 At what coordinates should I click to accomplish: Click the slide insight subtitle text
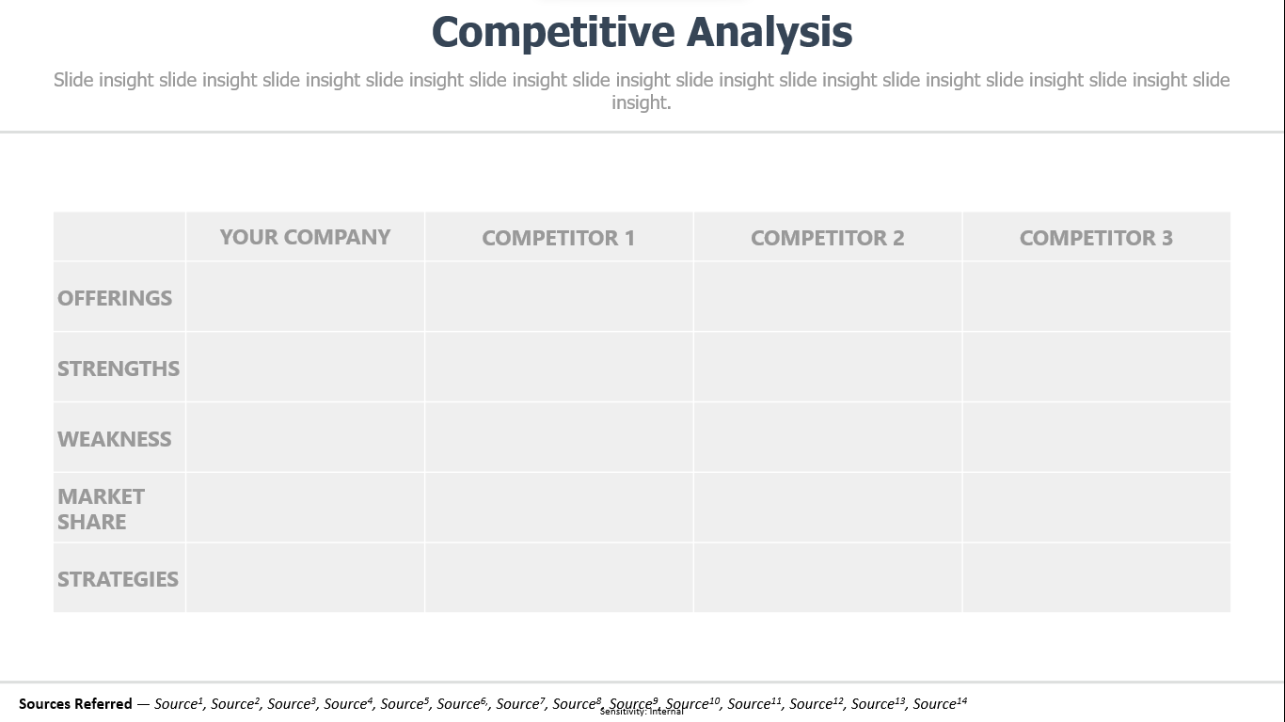click(642, 91)
